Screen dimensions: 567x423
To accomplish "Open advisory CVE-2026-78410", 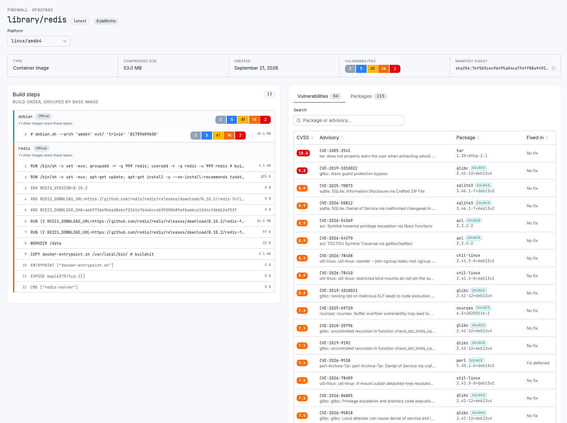I will [x=336, y=273].
